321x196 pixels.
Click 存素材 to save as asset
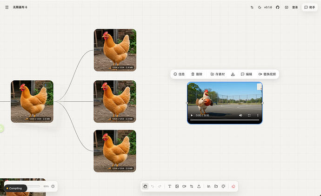pos(218,74)
